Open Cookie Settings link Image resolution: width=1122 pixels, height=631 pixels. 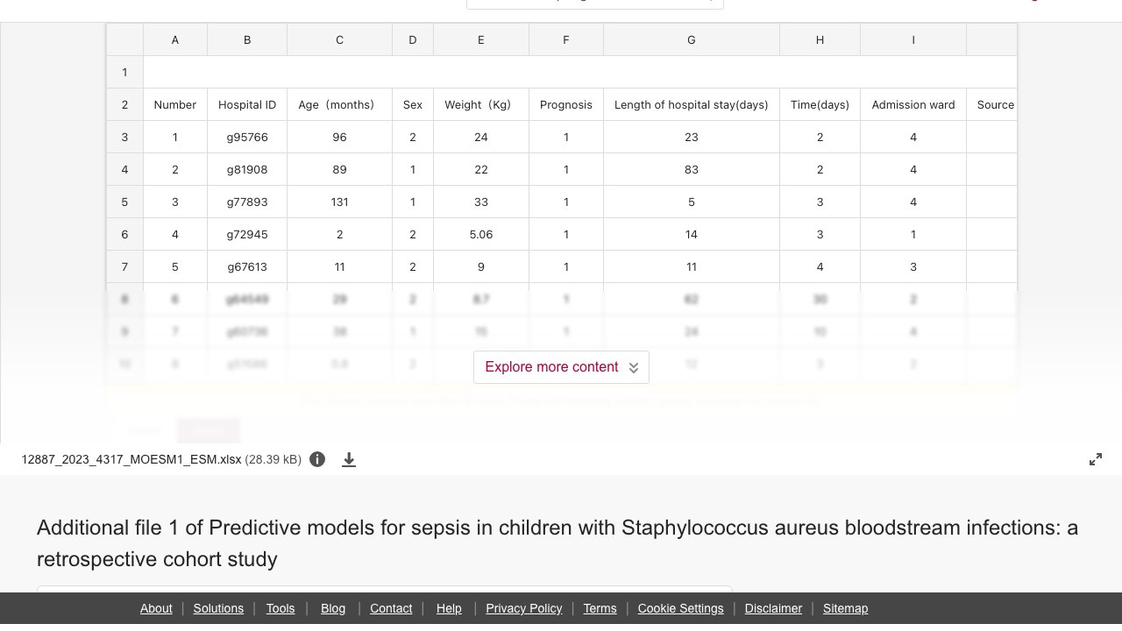[680, 608]
